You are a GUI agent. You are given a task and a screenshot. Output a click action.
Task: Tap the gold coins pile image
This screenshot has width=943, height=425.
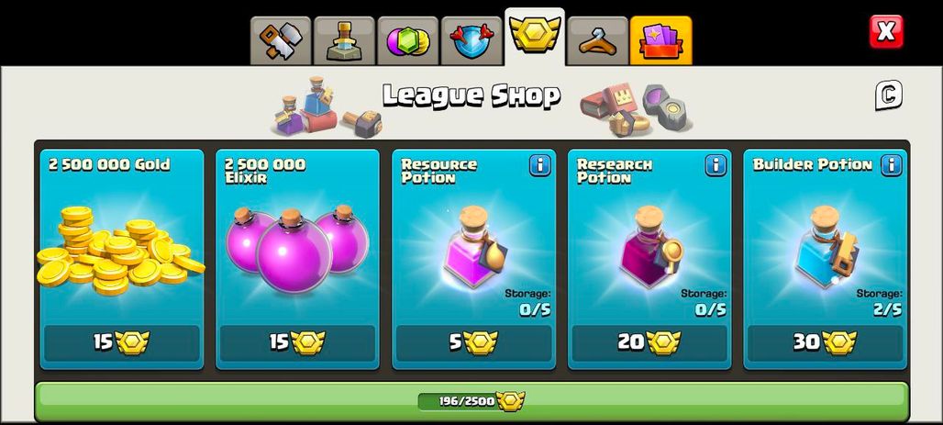click(120, 250)
